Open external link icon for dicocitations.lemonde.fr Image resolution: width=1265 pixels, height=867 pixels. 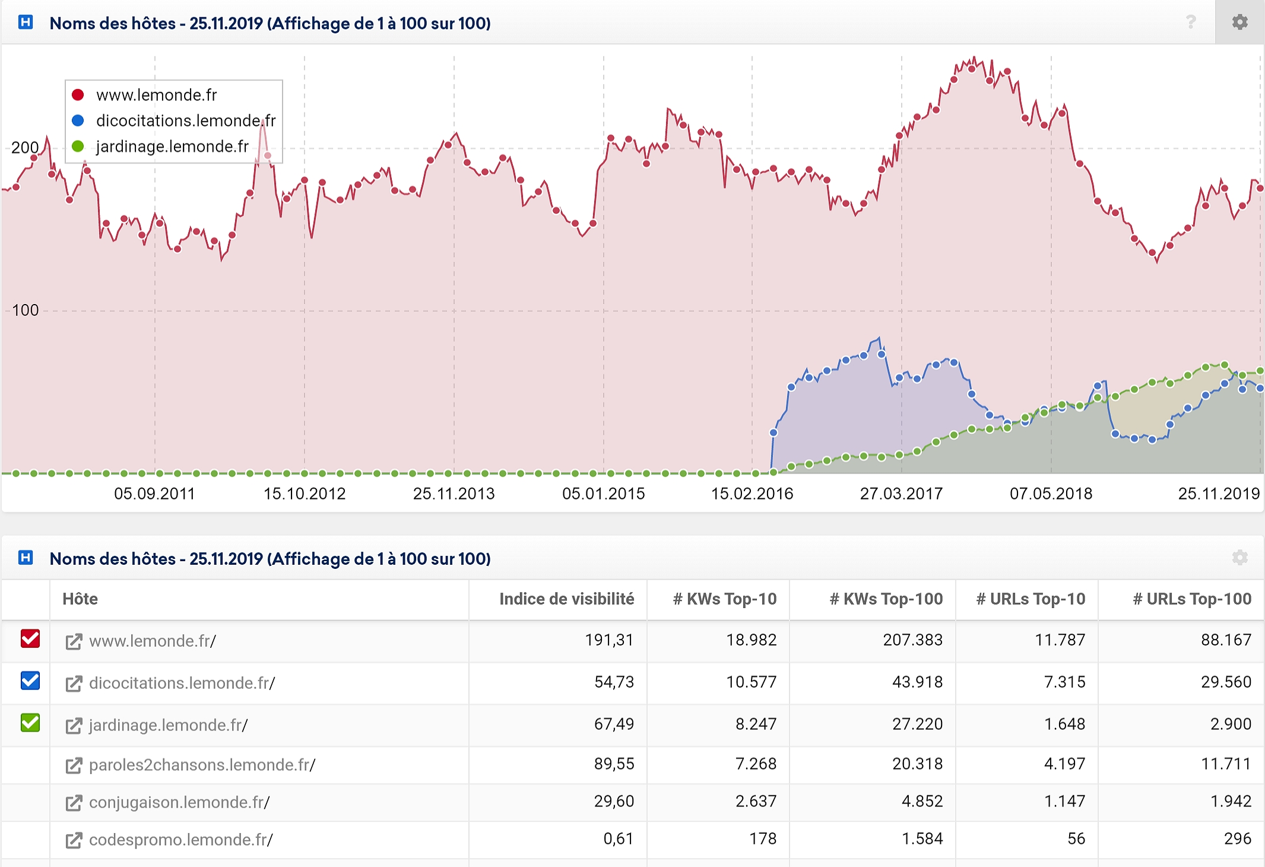point(74,684)
